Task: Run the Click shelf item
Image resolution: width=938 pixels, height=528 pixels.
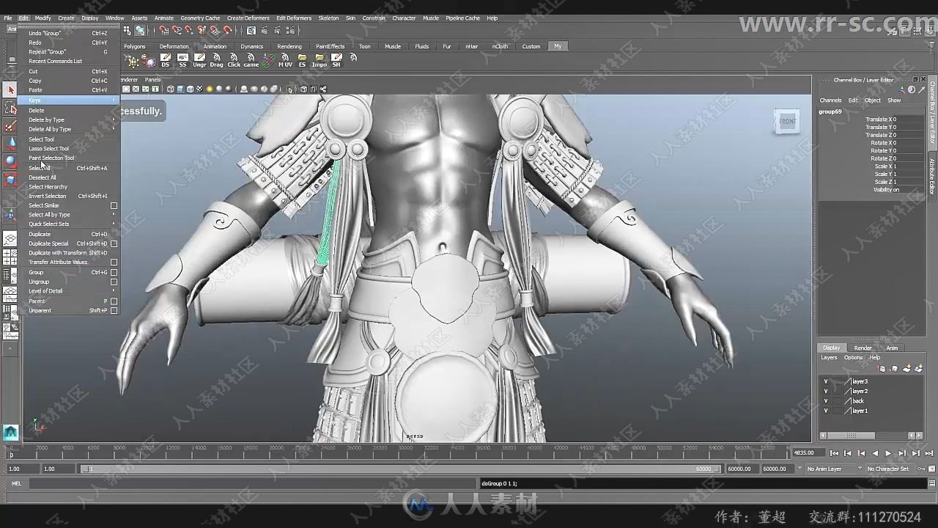Action: tap(234, 60)
